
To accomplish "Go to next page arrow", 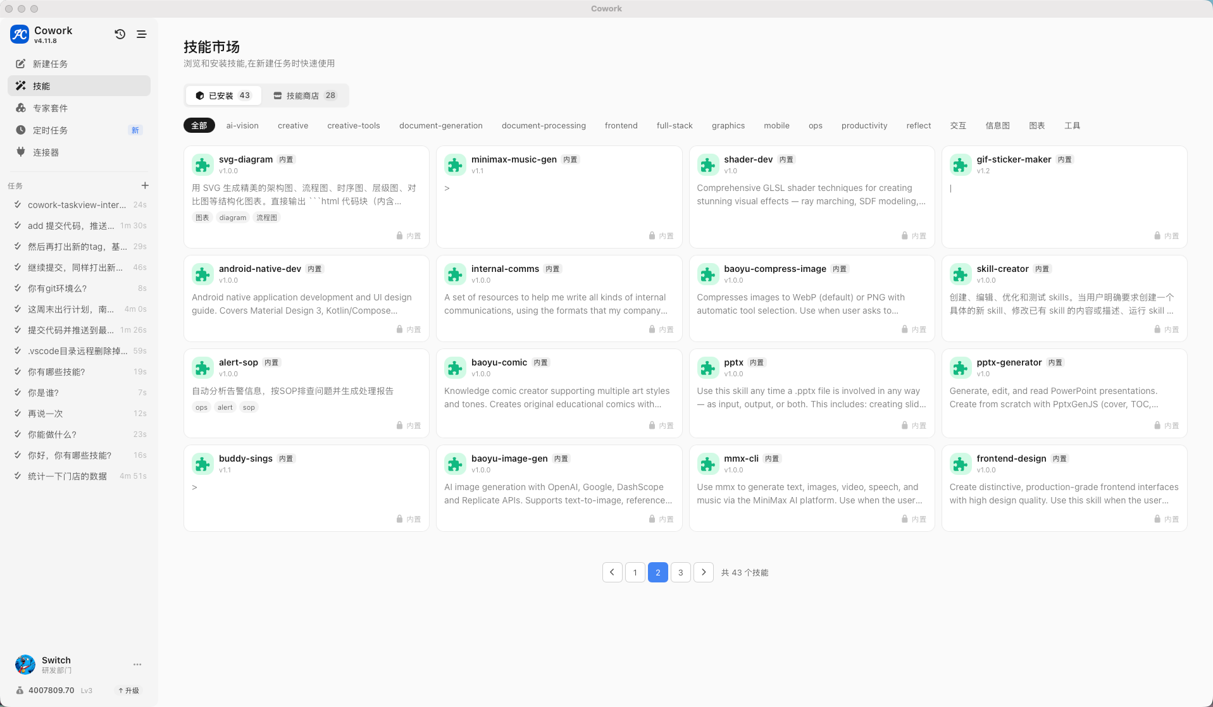I will coord(704,572).
